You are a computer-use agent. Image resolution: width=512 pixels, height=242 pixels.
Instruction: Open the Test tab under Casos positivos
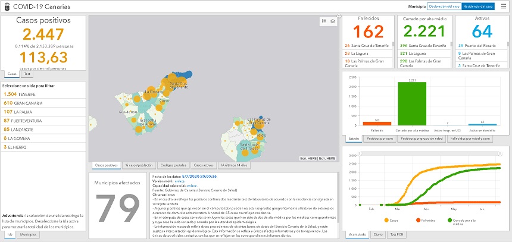(26, 74)
